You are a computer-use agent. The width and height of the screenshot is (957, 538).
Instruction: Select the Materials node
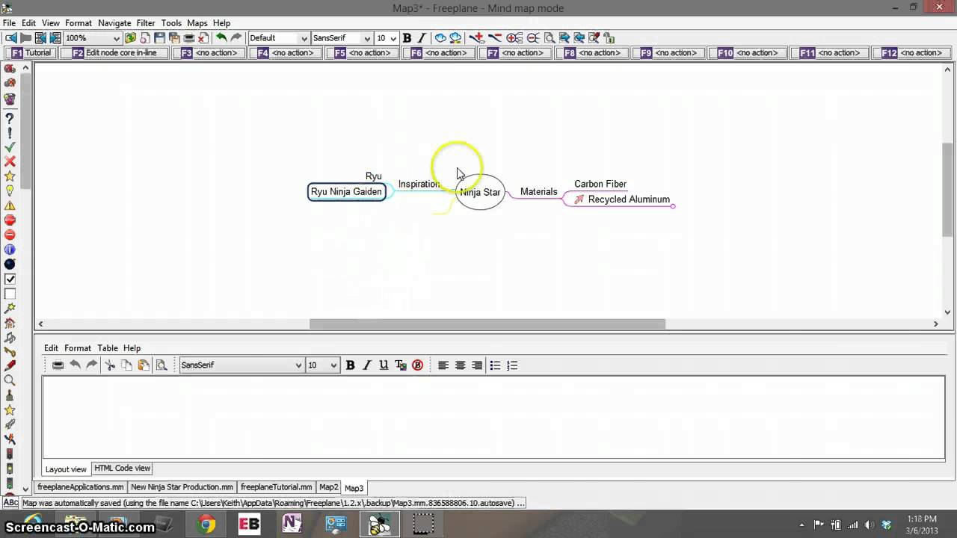coord(538,192)
